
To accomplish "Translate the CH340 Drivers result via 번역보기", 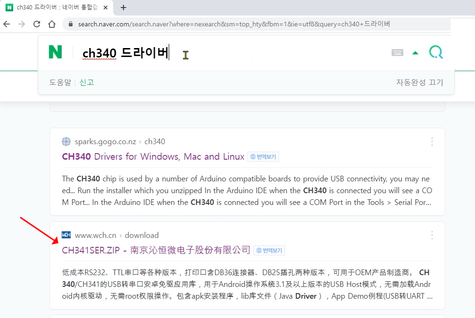I will [263, 156].
